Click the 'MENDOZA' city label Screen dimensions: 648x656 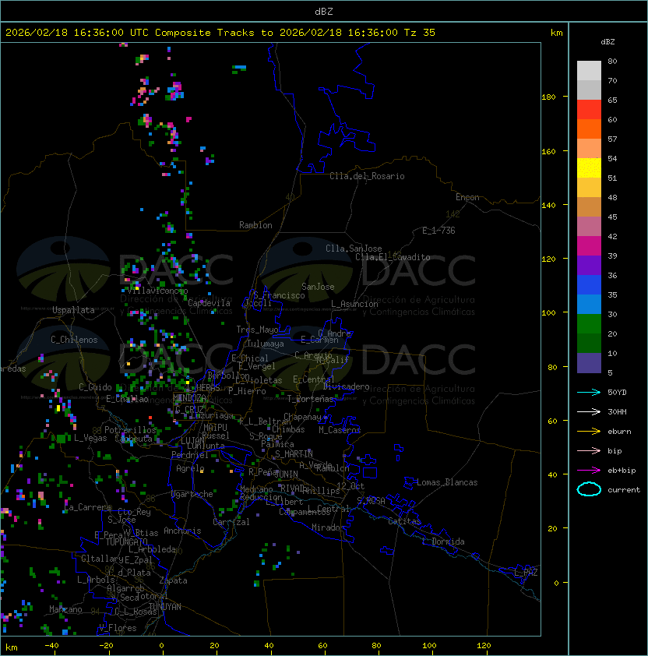click(189, 397)
